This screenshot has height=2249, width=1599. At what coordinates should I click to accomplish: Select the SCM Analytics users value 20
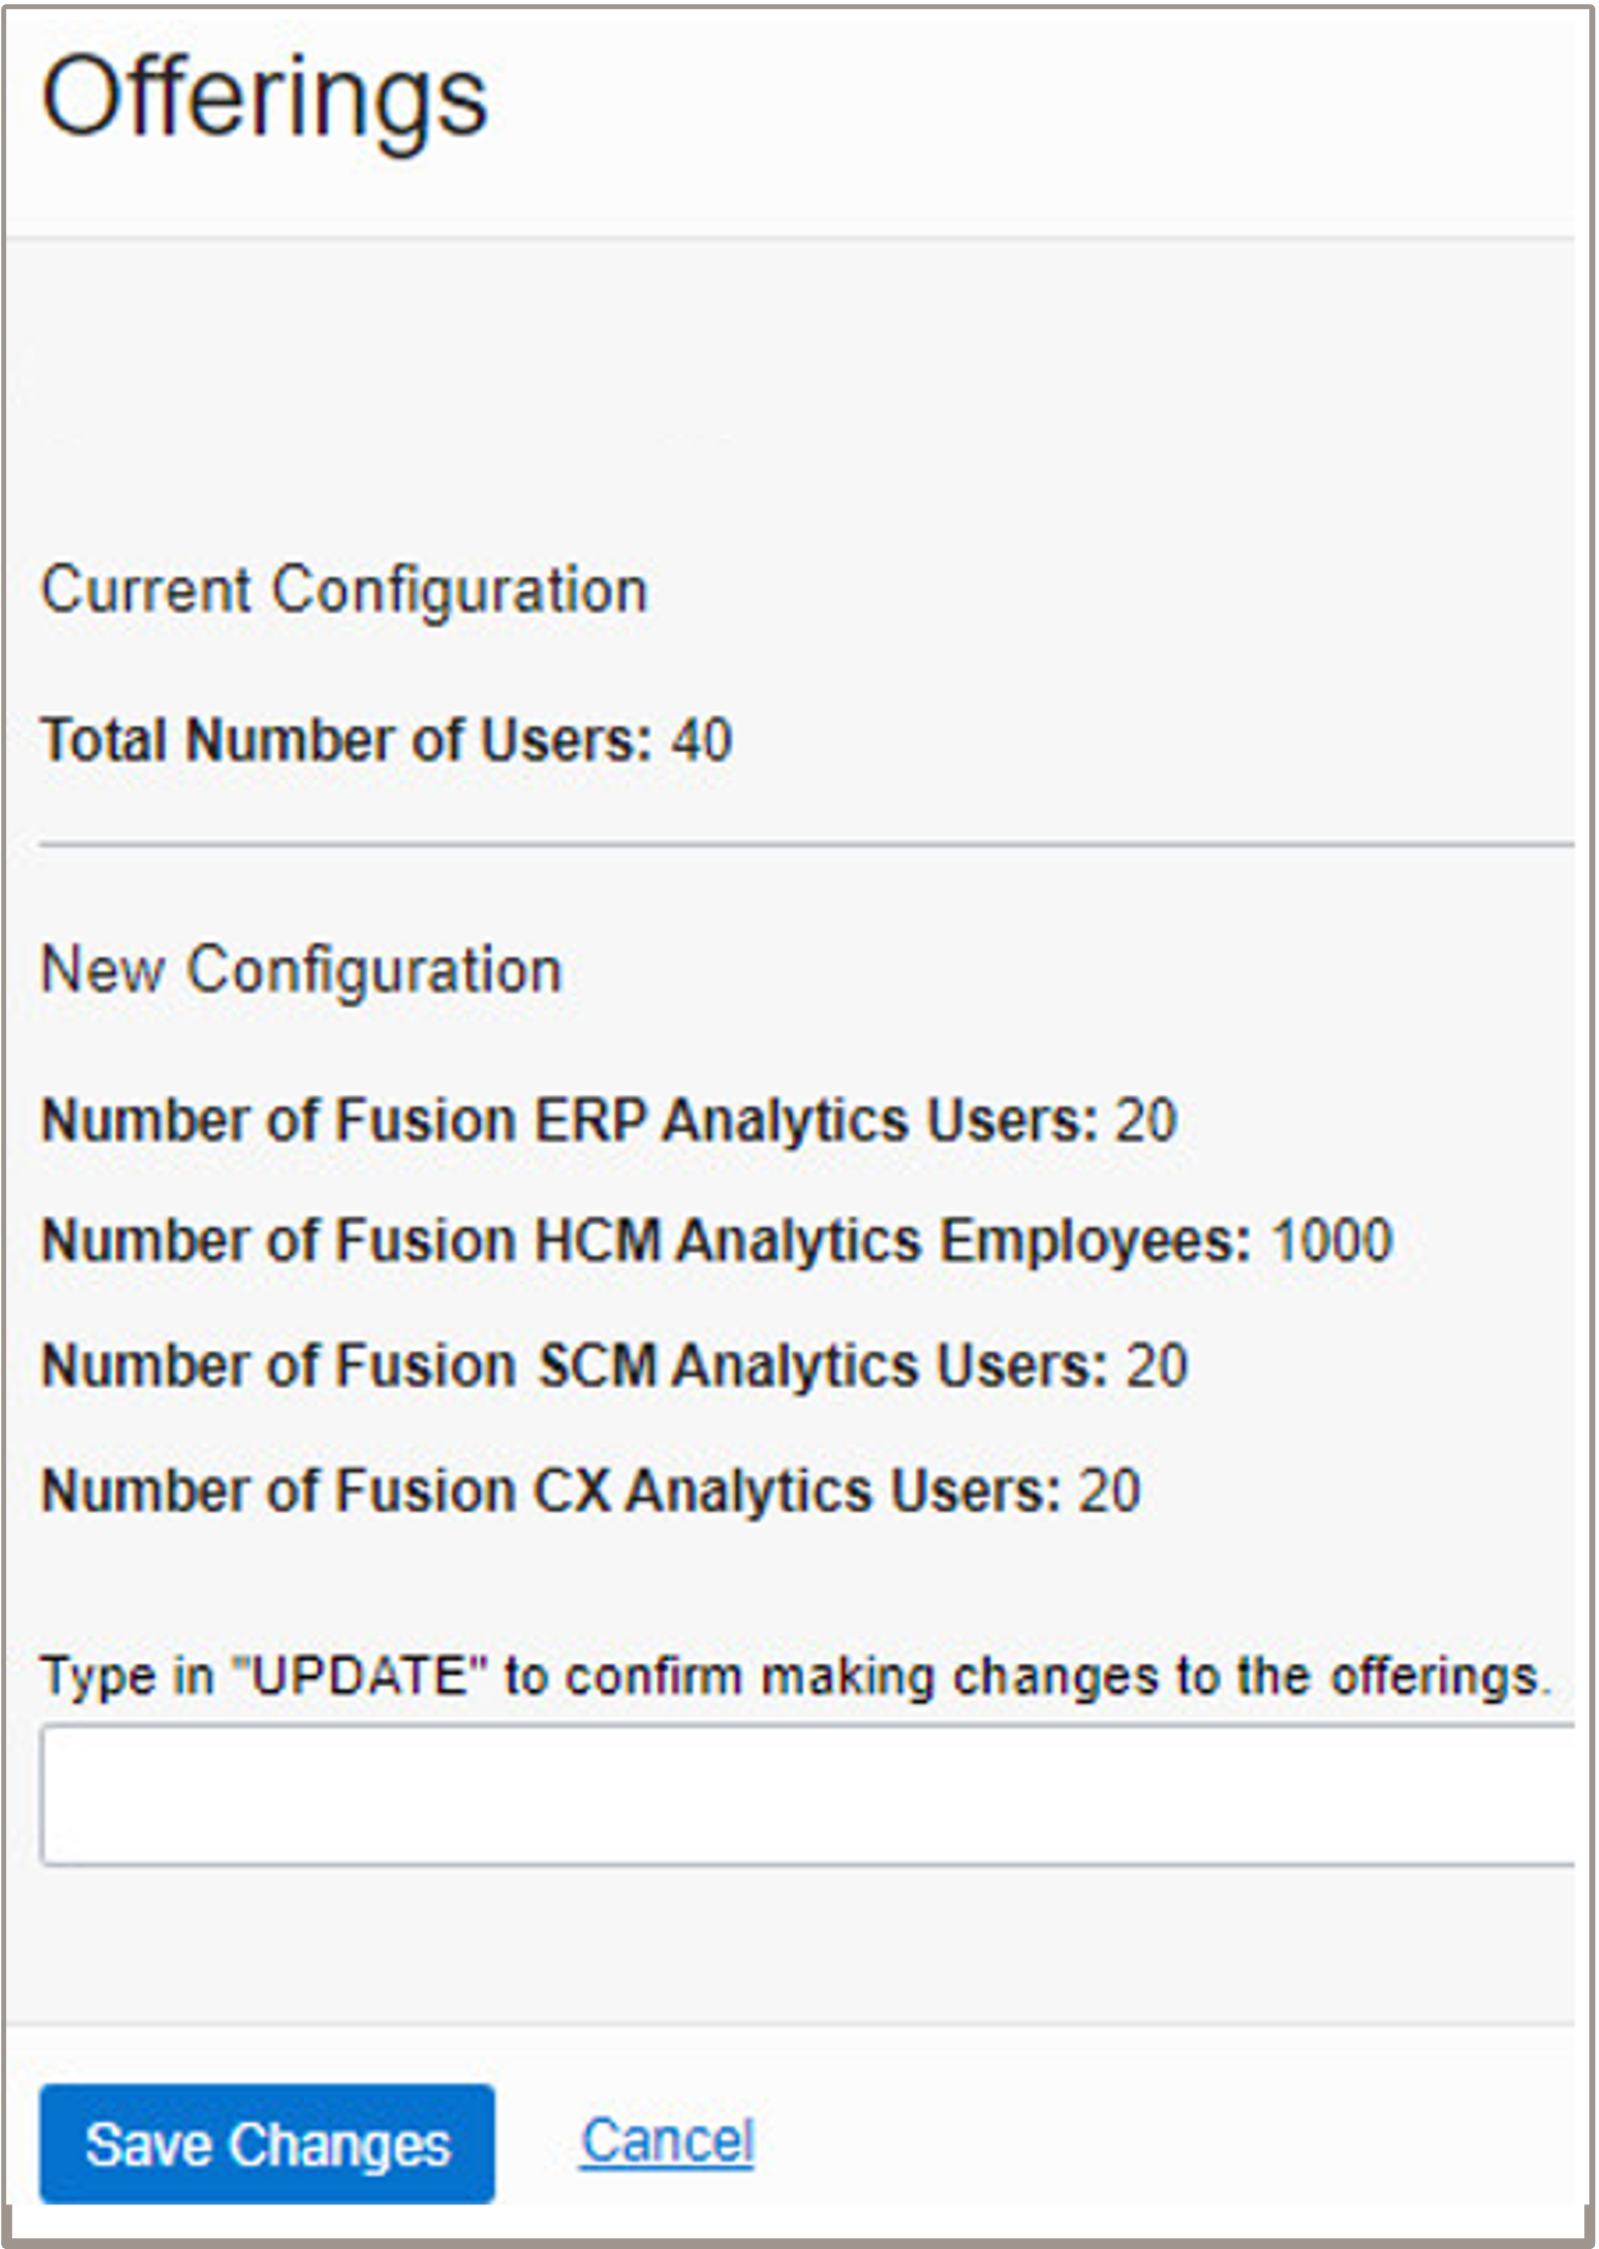pyautogui.click(x=1156, y=1365)
